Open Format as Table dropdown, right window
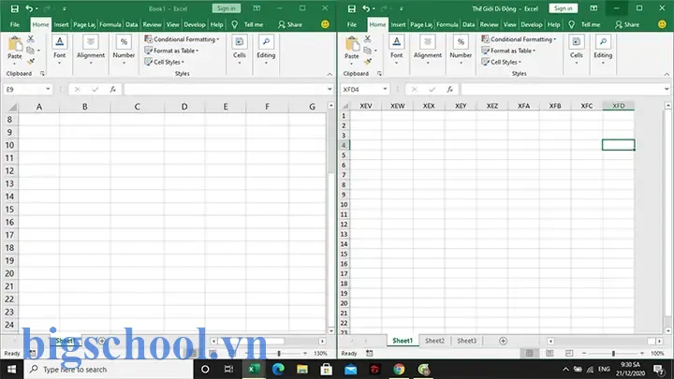674x379 pixels. coord(508,51)
